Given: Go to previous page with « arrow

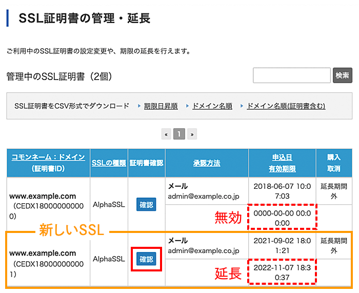Looking at the screenshot, I should pos(166,134).
